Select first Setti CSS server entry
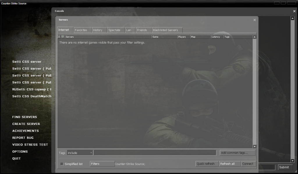298x174 pixels. pos(27,62)
